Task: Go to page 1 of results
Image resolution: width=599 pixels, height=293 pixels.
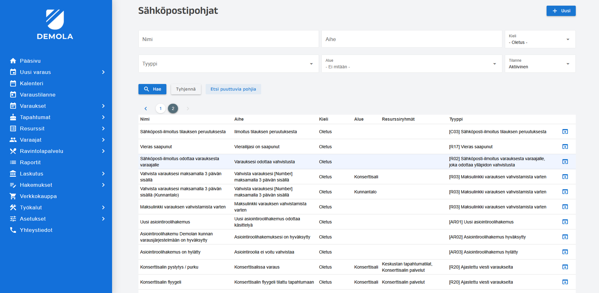Action: 160,108
